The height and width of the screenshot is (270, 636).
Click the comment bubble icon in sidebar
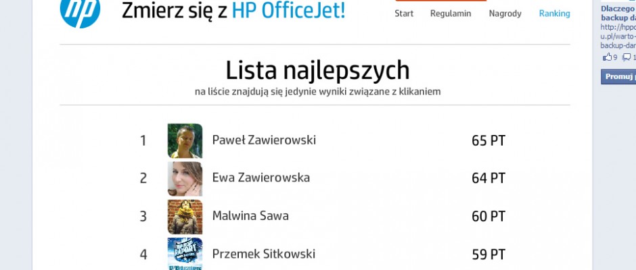[627, 57]
